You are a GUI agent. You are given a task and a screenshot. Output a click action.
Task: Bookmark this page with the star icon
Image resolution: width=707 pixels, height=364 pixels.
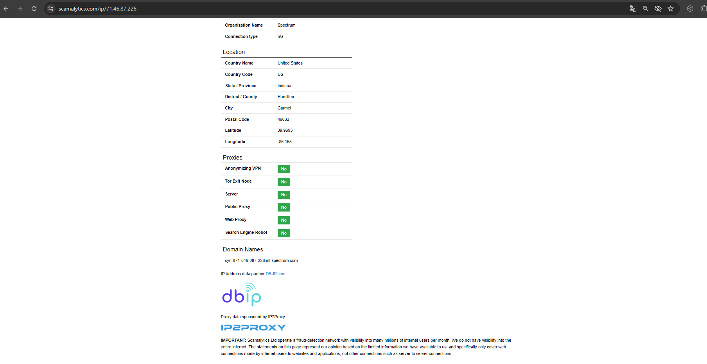click(671, 9)
